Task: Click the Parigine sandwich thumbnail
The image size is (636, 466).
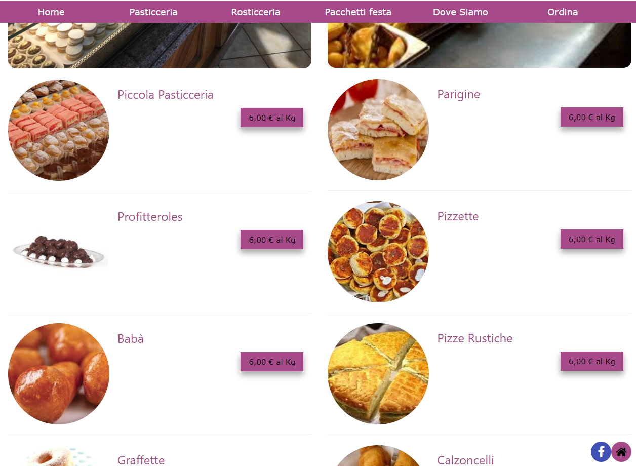Action: (x=378, y=130)
